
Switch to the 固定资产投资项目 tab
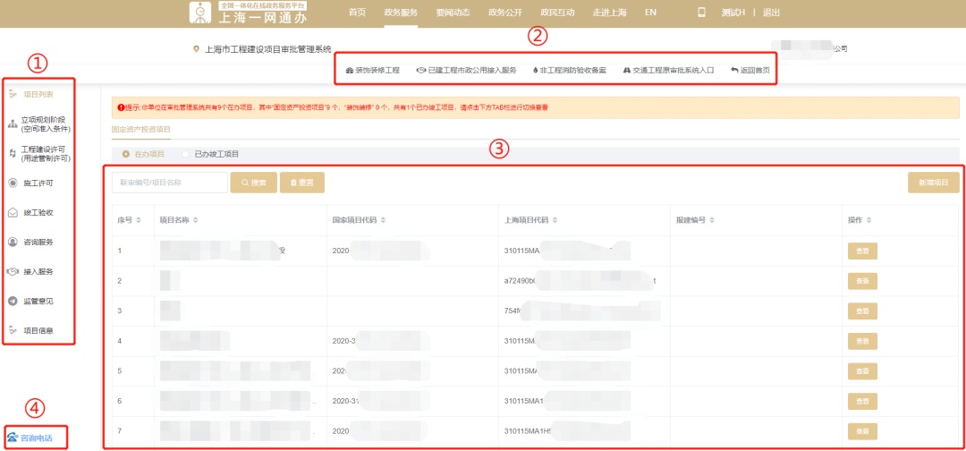(140, 130)
